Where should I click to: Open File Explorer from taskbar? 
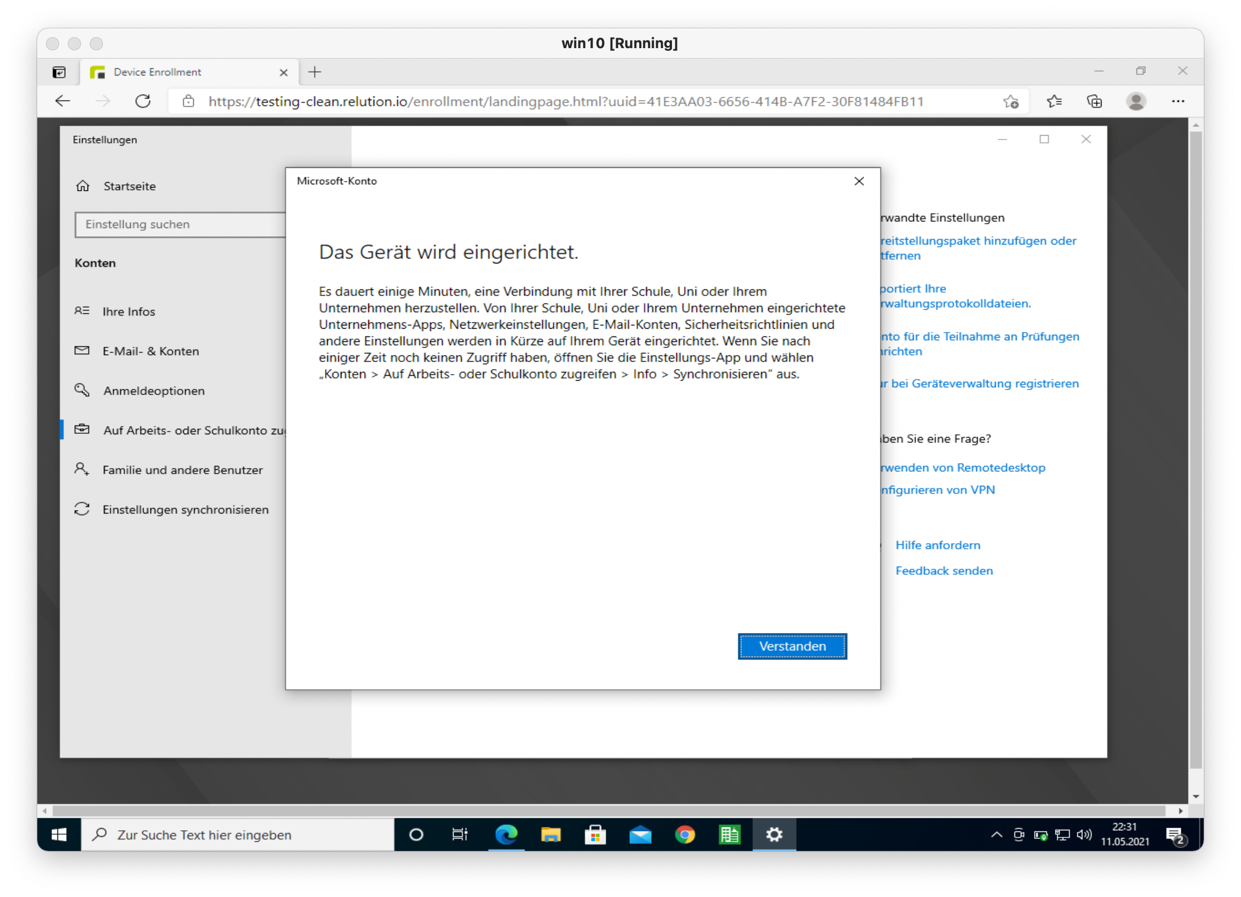tap(550, 835)
